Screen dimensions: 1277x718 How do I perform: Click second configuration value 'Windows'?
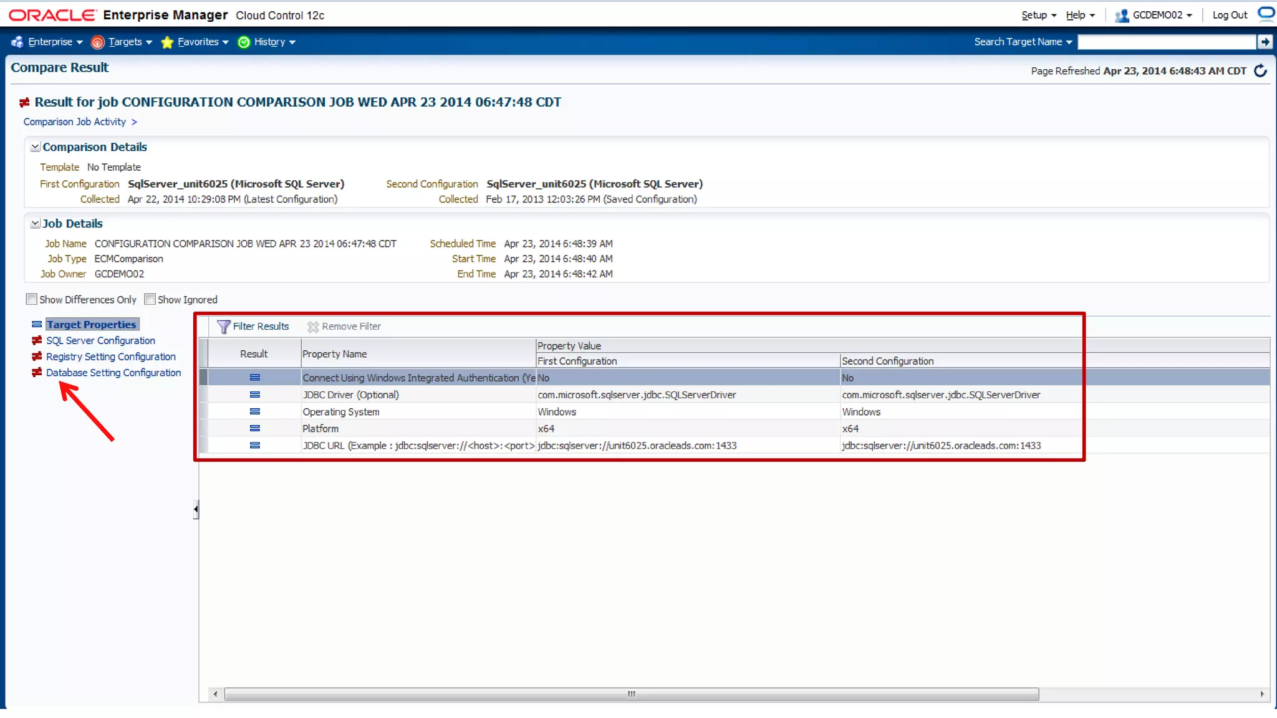(861, 411)
